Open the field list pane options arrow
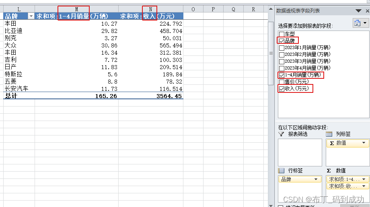The width and height of the screenshot is (370, 207). pos(358,11)
